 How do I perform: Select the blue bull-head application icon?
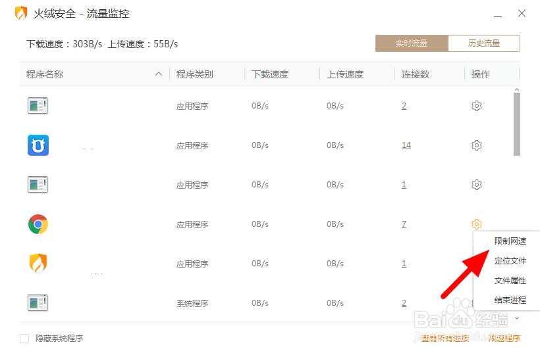(38, 145)
